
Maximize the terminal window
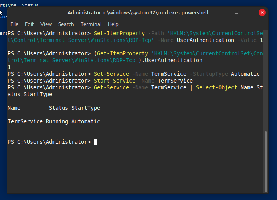coord(249,12)
